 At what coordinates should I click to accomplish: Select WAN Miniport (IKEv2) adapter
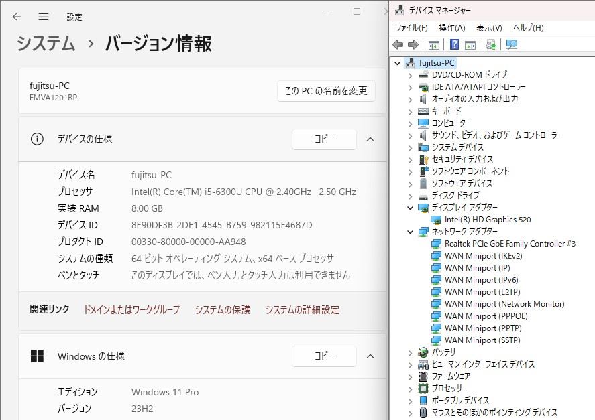[x=484, y=256]
